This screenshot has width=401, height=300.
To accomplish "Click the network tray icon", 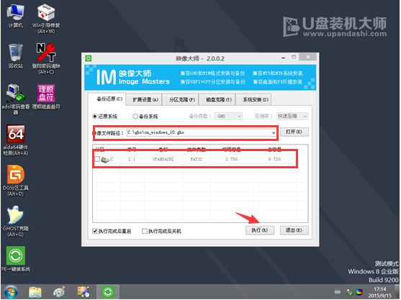I will tap(349, 292).
